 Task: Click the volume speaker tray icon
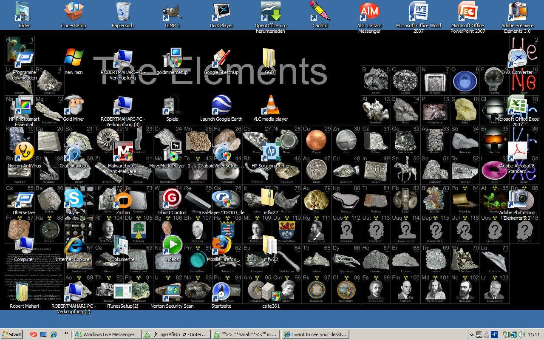point(520,334)
